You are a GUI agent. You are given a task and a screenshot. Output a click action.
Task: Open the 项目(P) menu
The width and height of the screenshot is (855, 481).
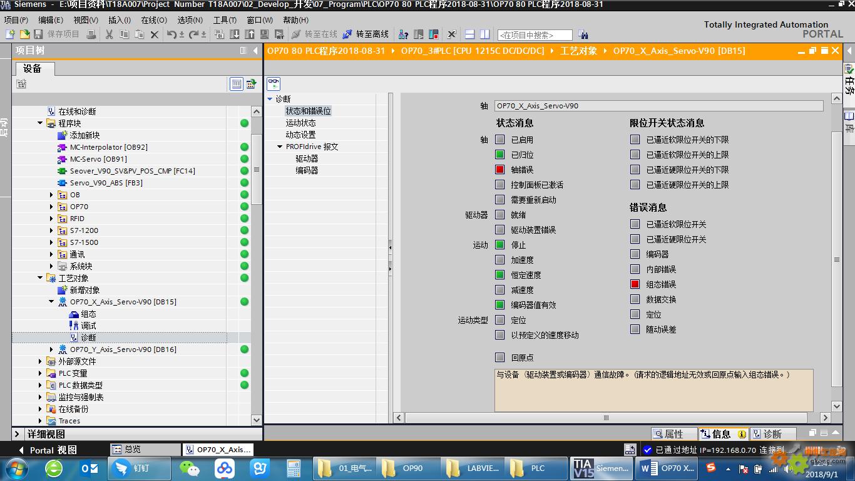(x=16, y=20)
